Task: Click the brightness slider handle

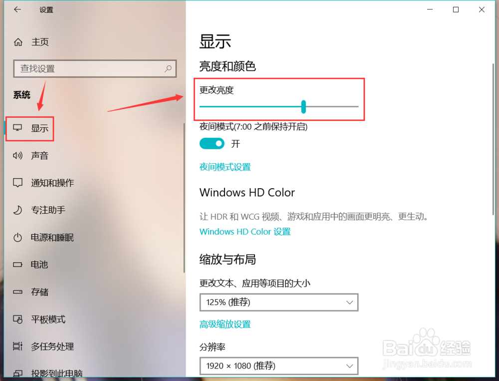Action: pos(303,107)
